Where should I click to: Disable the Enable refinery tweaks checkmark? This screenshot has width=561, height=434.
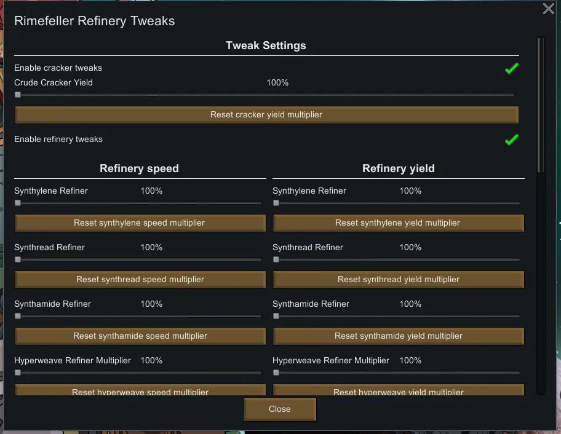coord(511,140)
